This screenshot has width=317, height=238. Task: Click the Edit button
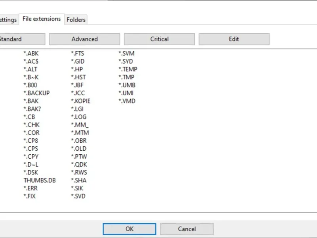(234, 39)
